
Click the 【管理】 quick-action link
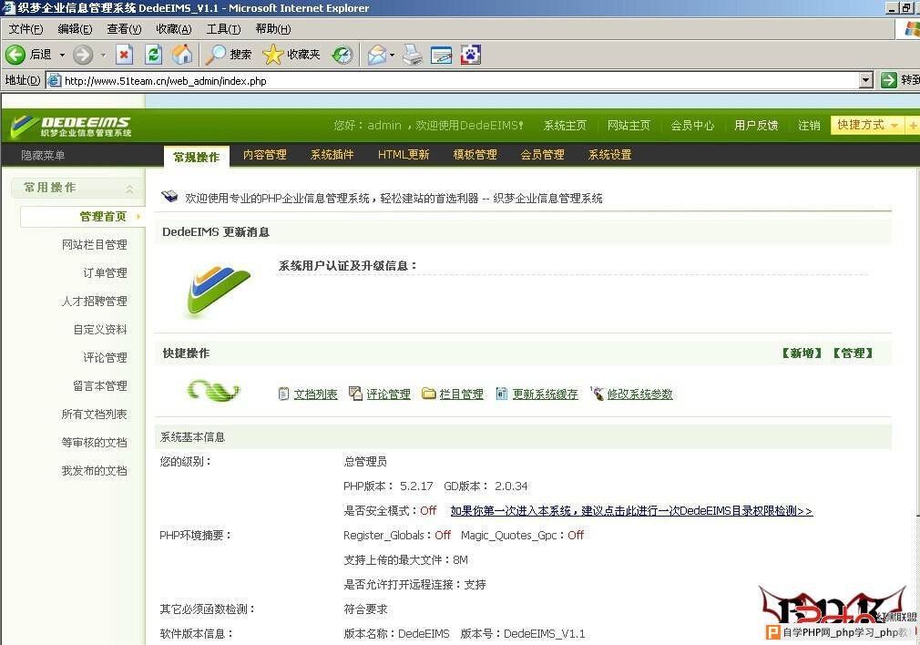tap(853, 353)
